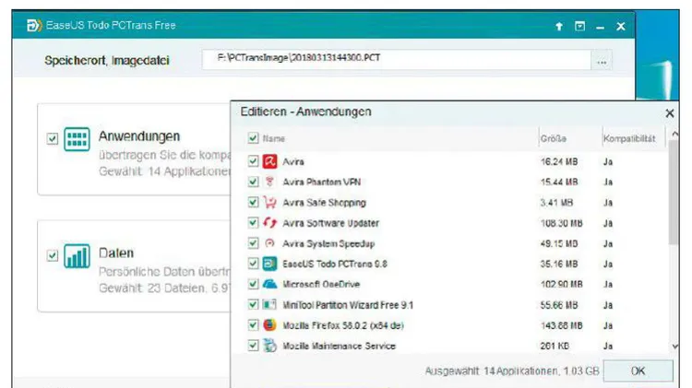The image size is (692, 388).
Task: Click the Microsoft OneDrive cloud icon
Action: pyautogui.click(x=269, y=284)
